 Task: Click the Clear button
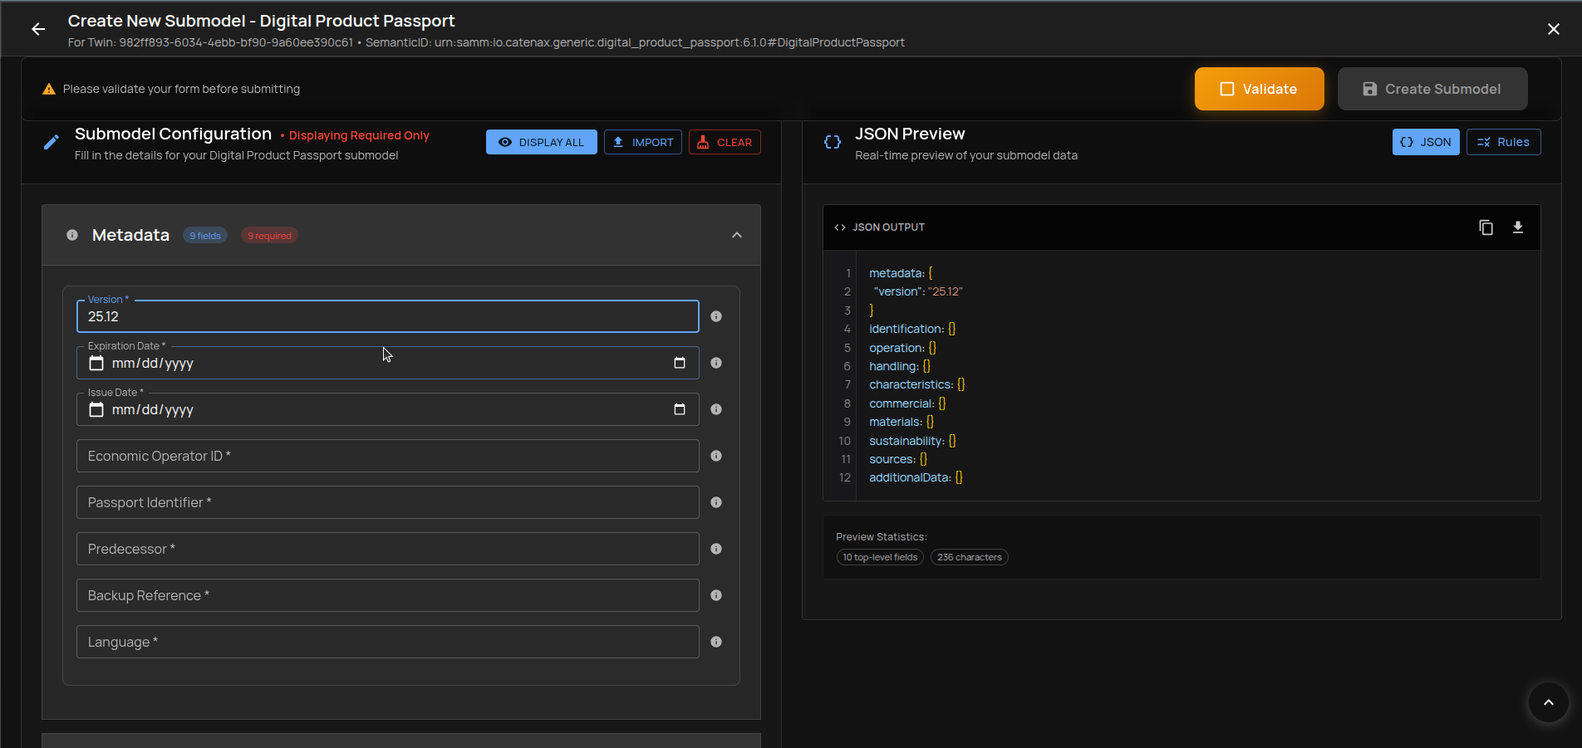point(724,142)
